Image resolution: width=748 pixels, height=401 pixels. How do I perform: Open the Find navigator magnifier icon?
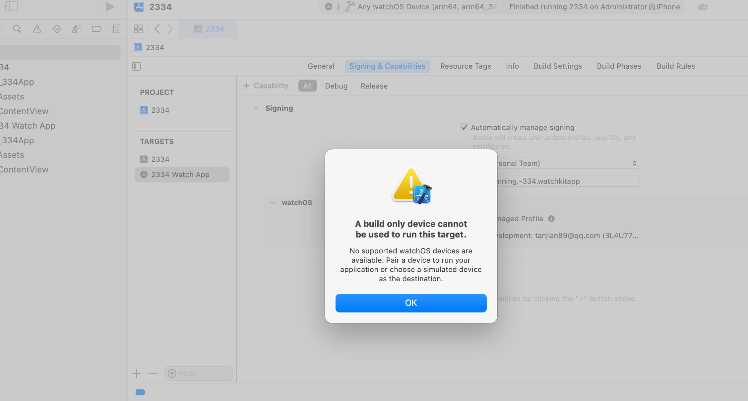coord(17,29)
